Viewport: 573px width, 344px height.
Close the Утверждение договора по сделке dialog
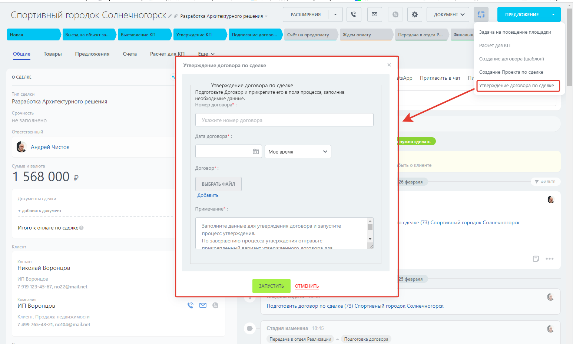389,65
